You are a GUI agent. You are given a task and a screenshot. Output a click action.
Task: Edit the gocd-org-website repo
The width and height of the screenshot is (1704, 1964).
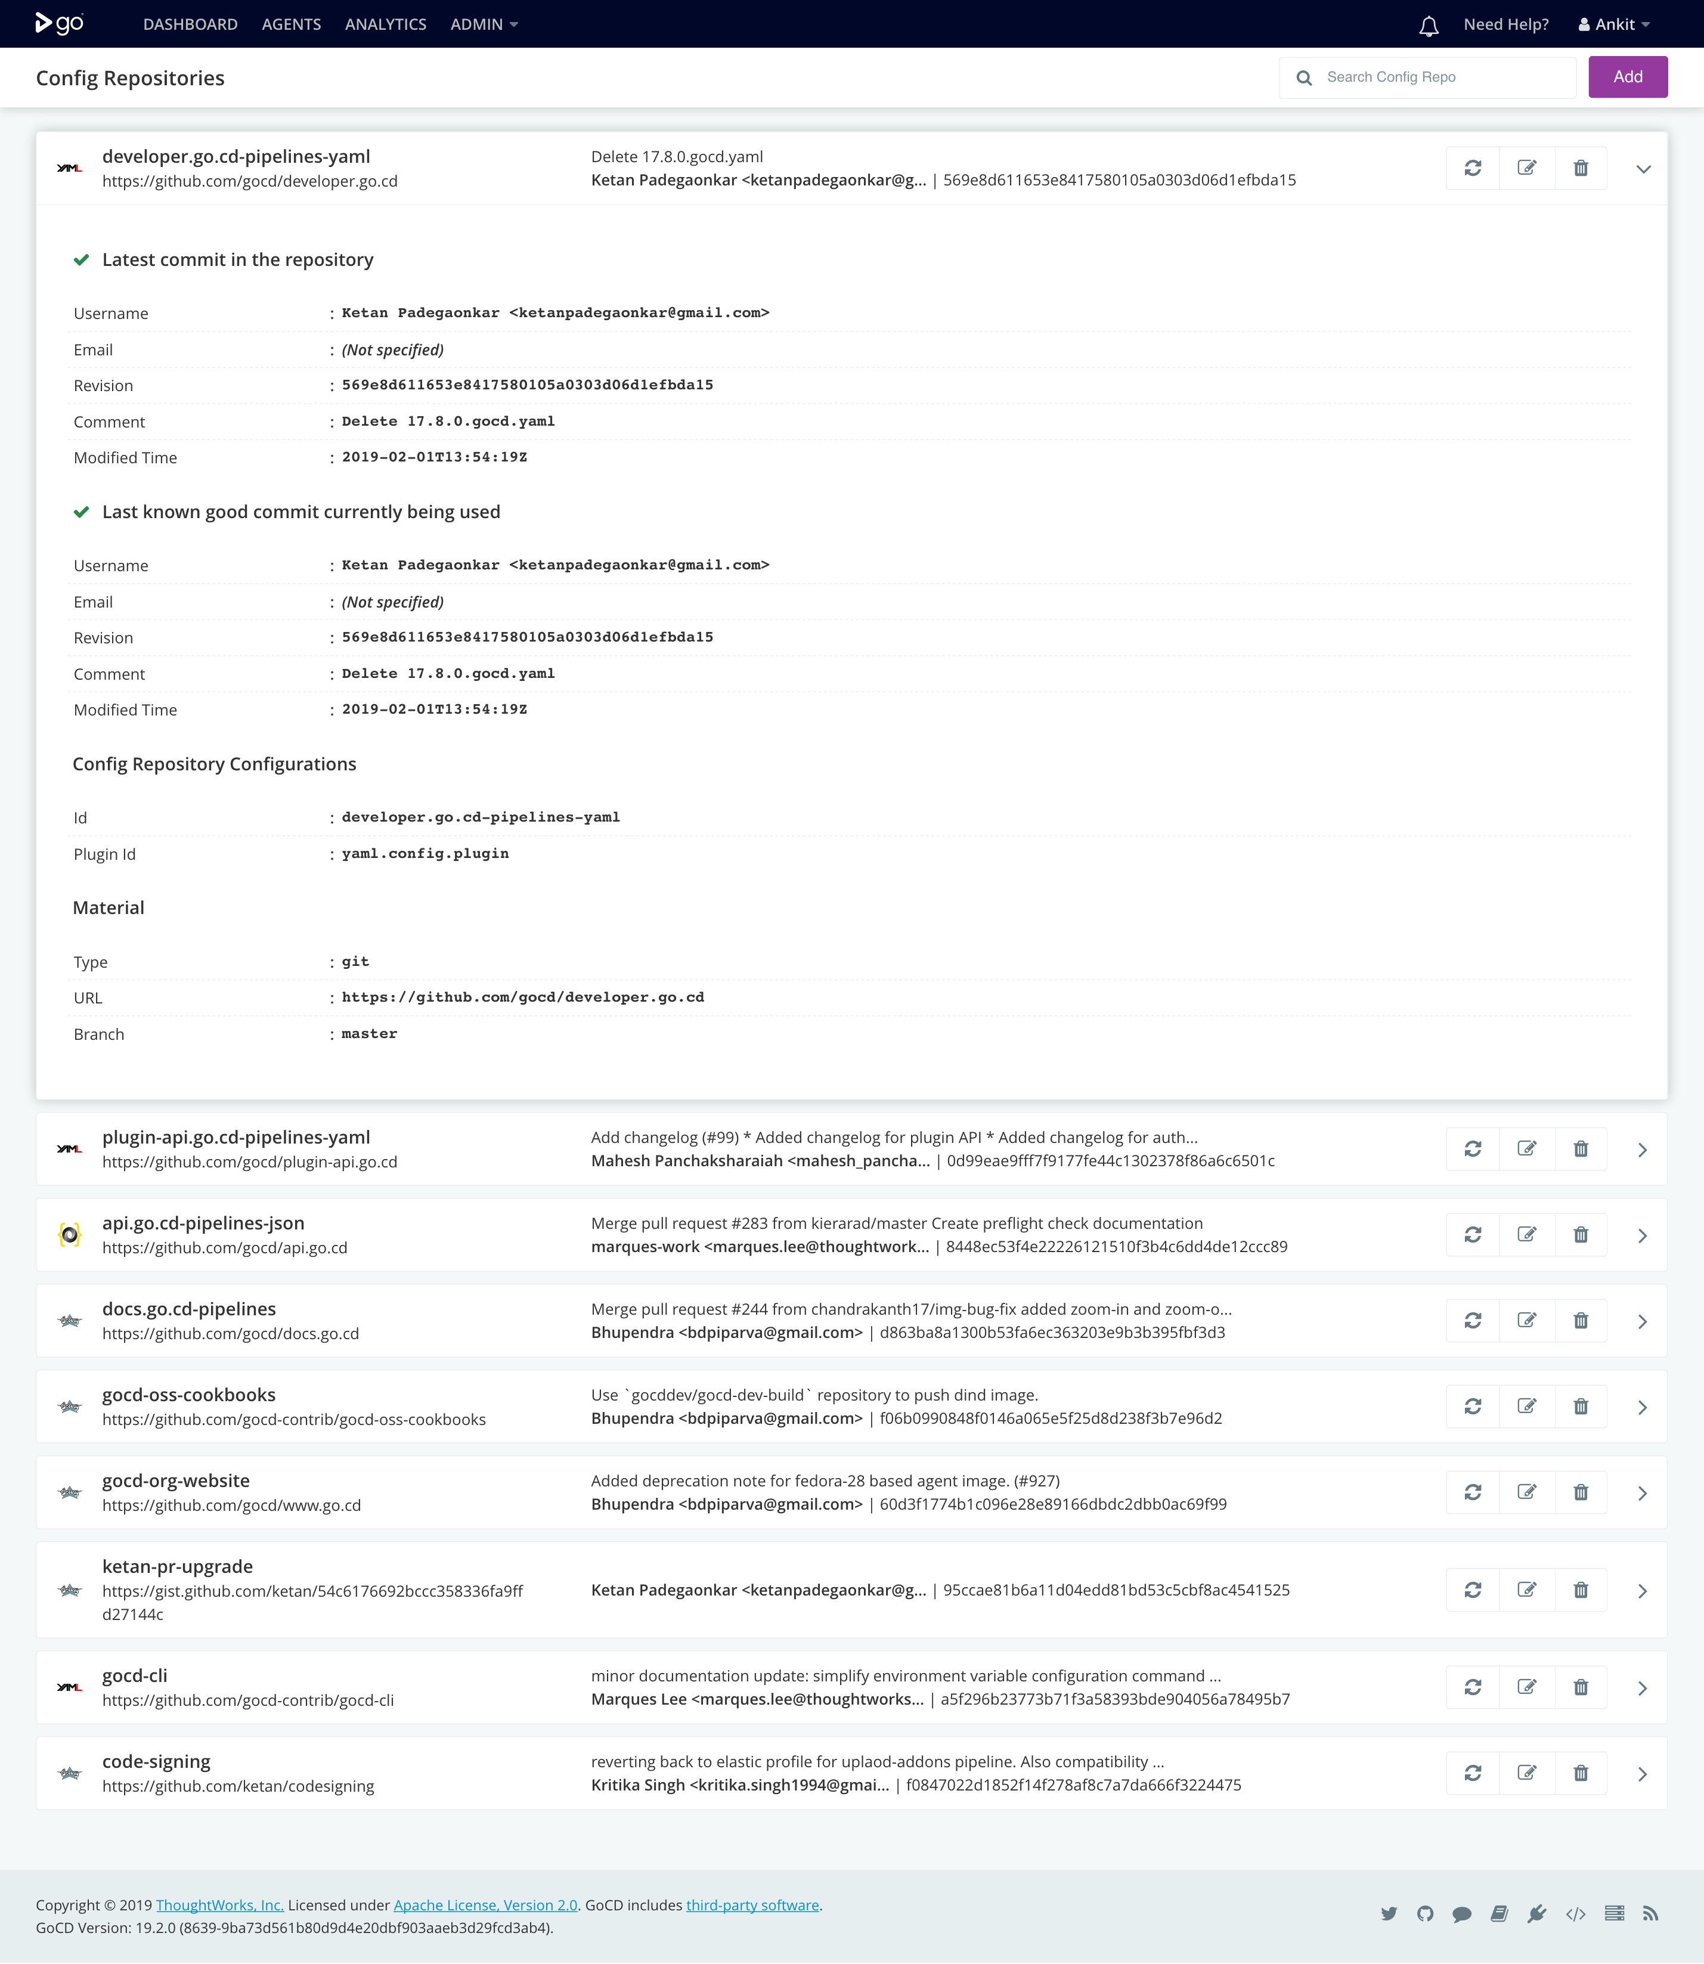1527,1492
